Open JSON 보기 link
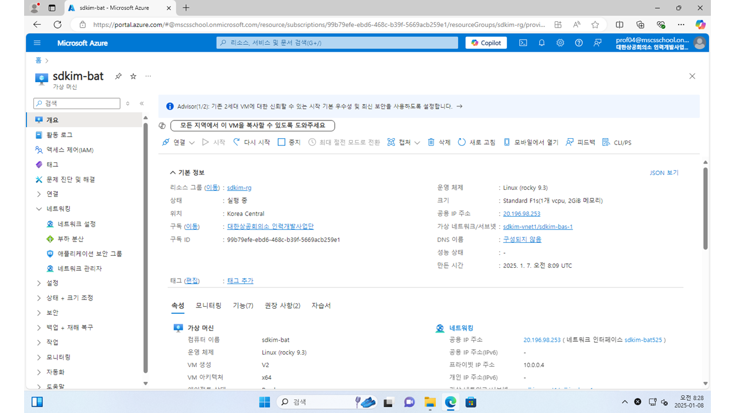The image size is (735, 413). (664, 173)
